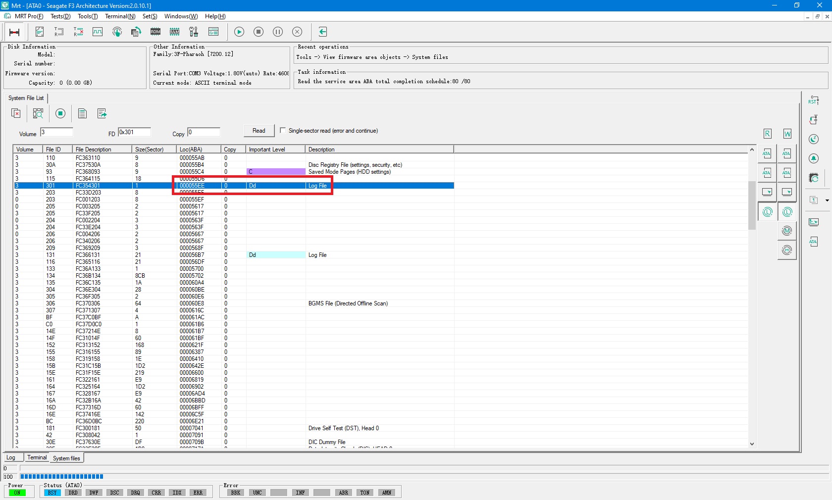Image resolution: width=832 pixels, height=500 pixels.
Task: Open the Windows menu
Action: [x=181, y=16]
